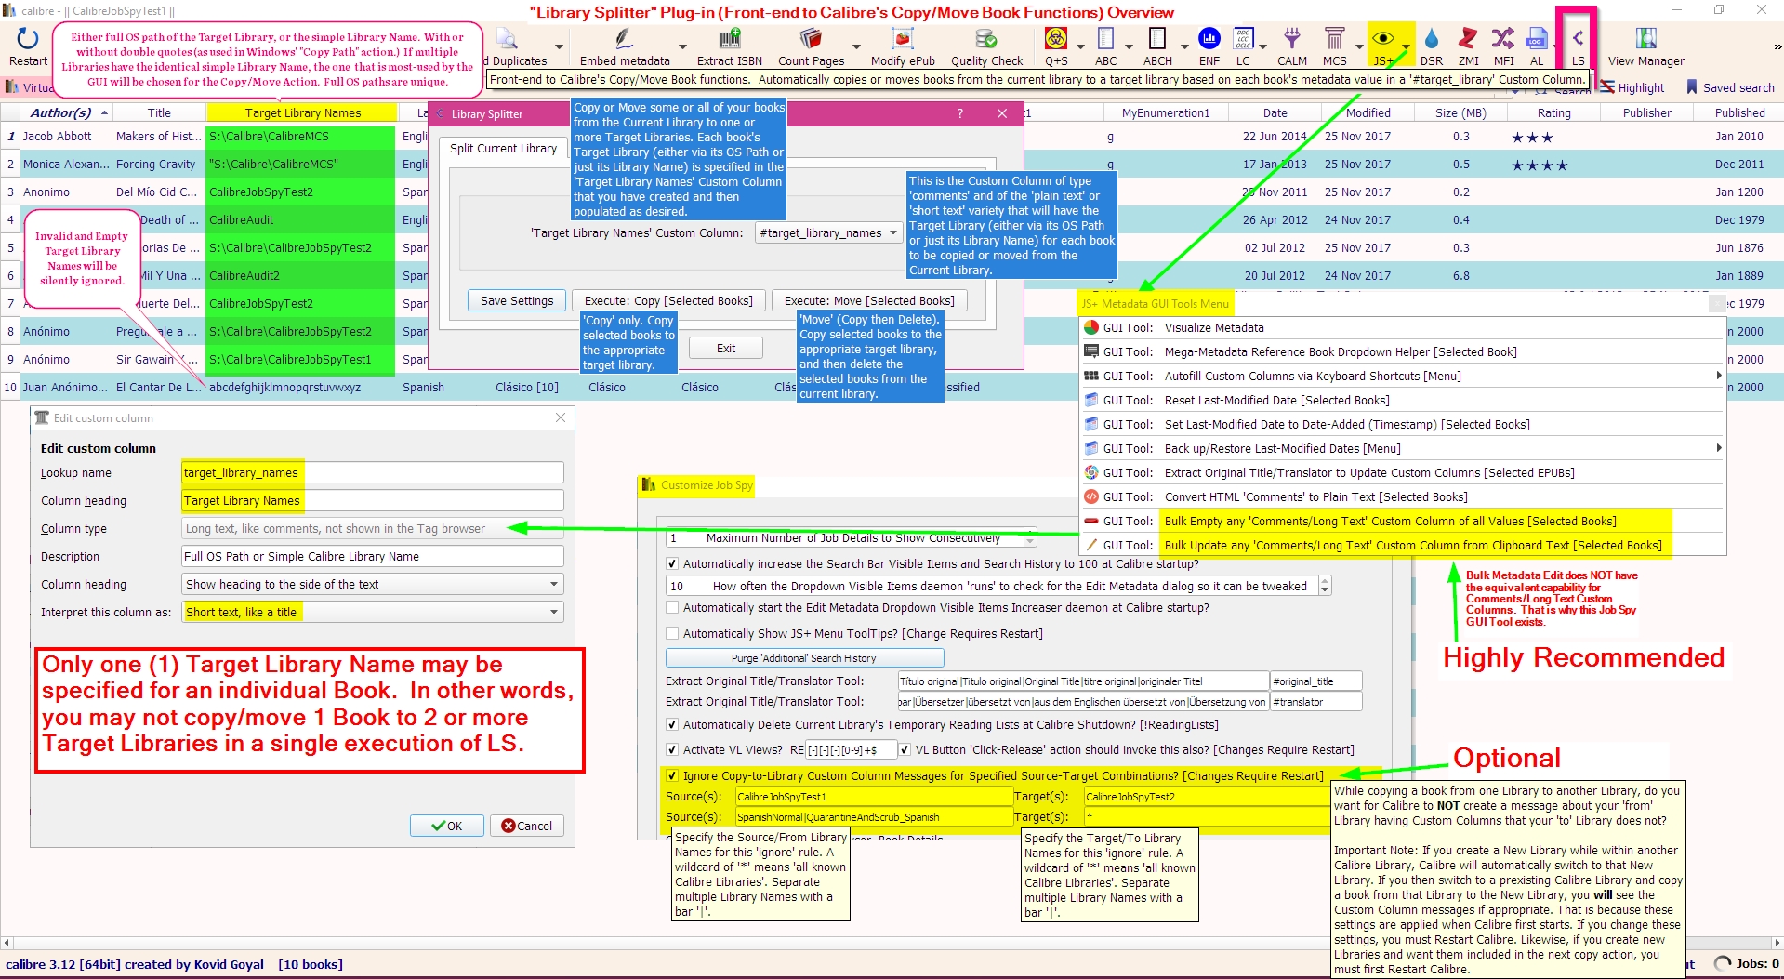Click the Jobs spinner in status bar
This screenshot has height=979, width=1784.
pos(1723,963)
